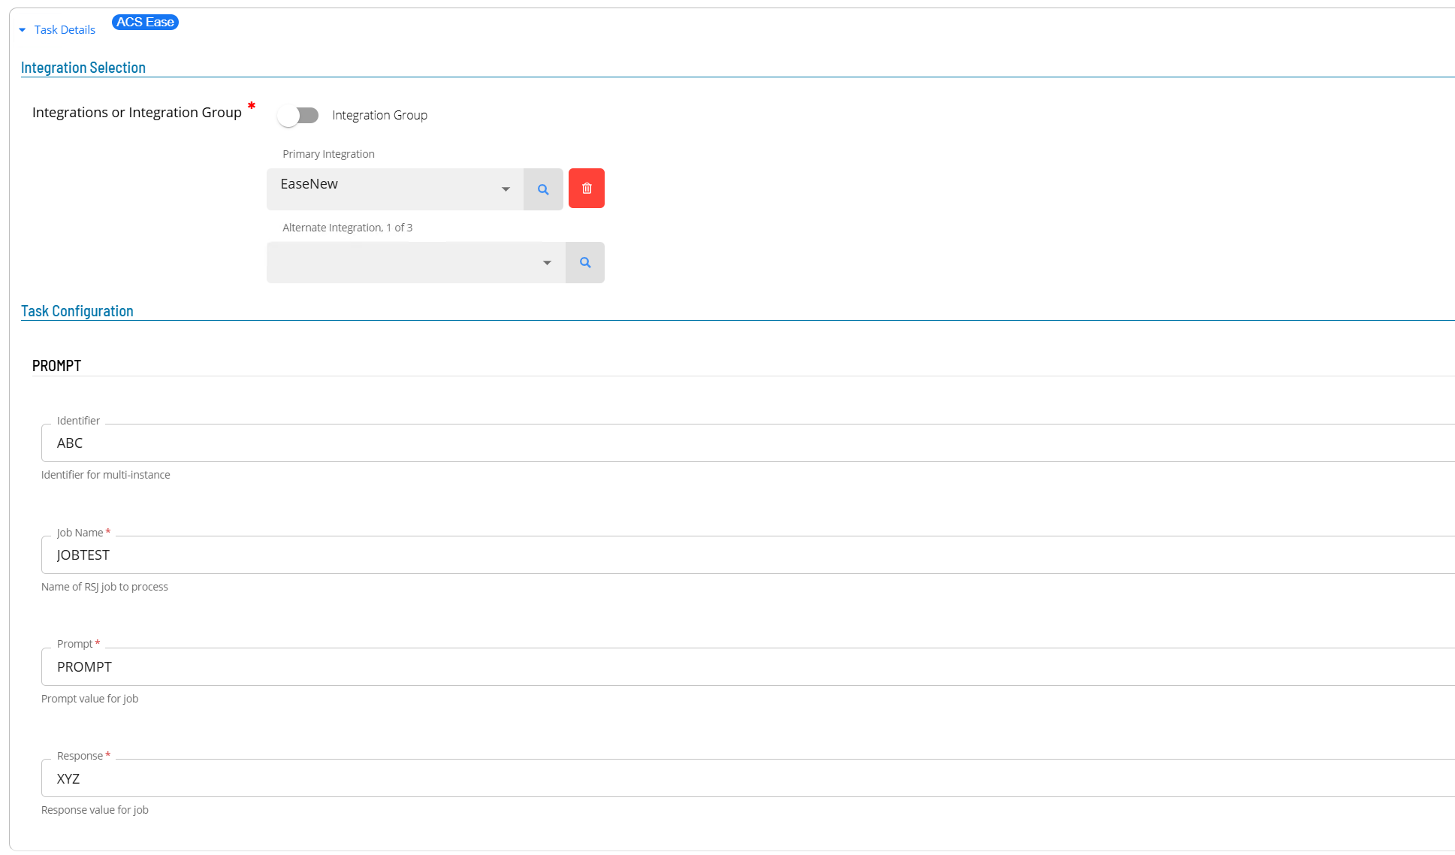Viewport: 1455px width, 855px height.
Task: Click into the Prompt field with PROMPT
Action: [x=748, y=667]
